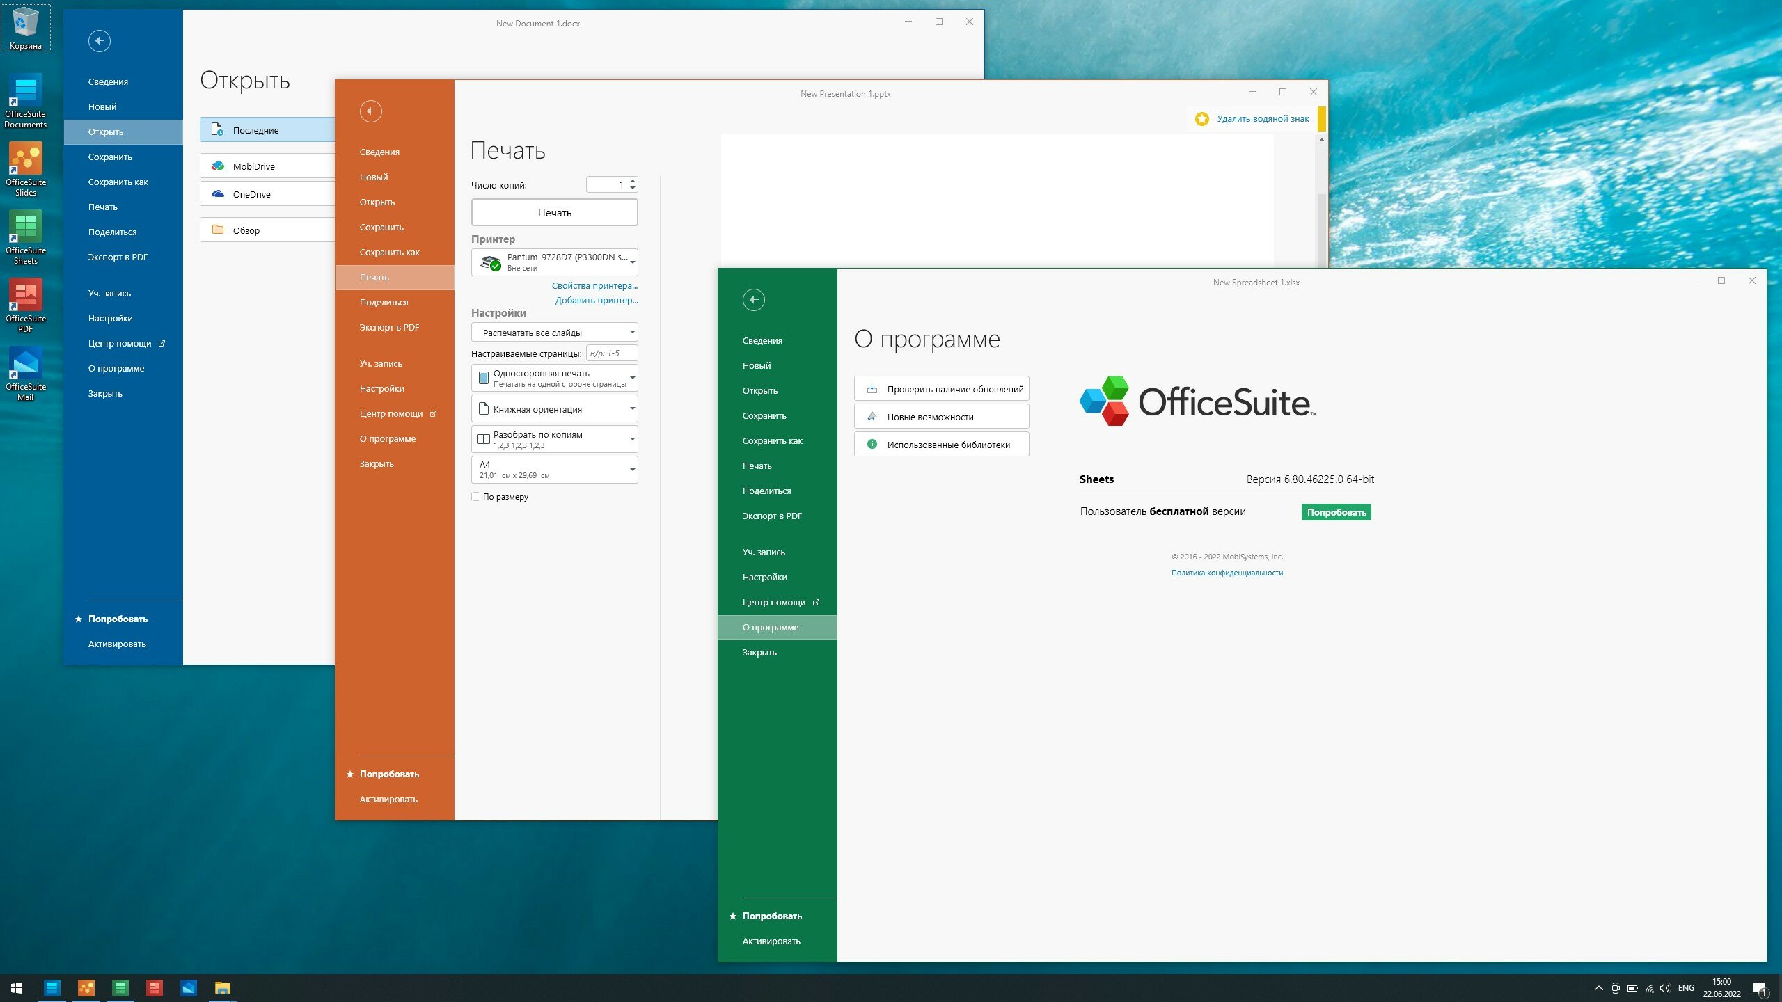1782x1002 pixels.
Task: Click the Использованные библиотеки button
Action: click(942, 445)
